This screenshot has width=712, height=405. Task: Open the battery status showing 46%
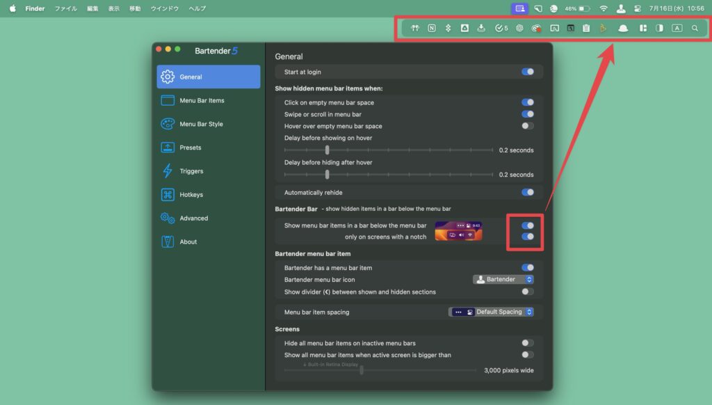(578, 8)
